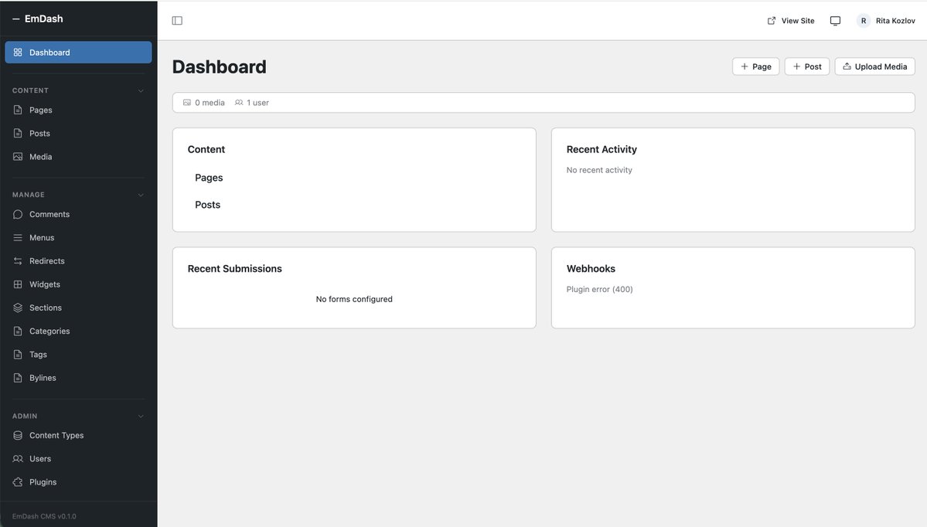Click the '1 user' stat text
927x527 pixels.
[x=257, y=103]
